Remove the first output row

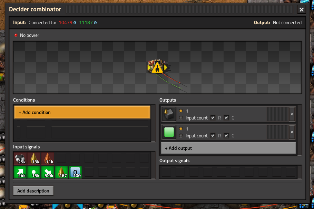[292, 114]
